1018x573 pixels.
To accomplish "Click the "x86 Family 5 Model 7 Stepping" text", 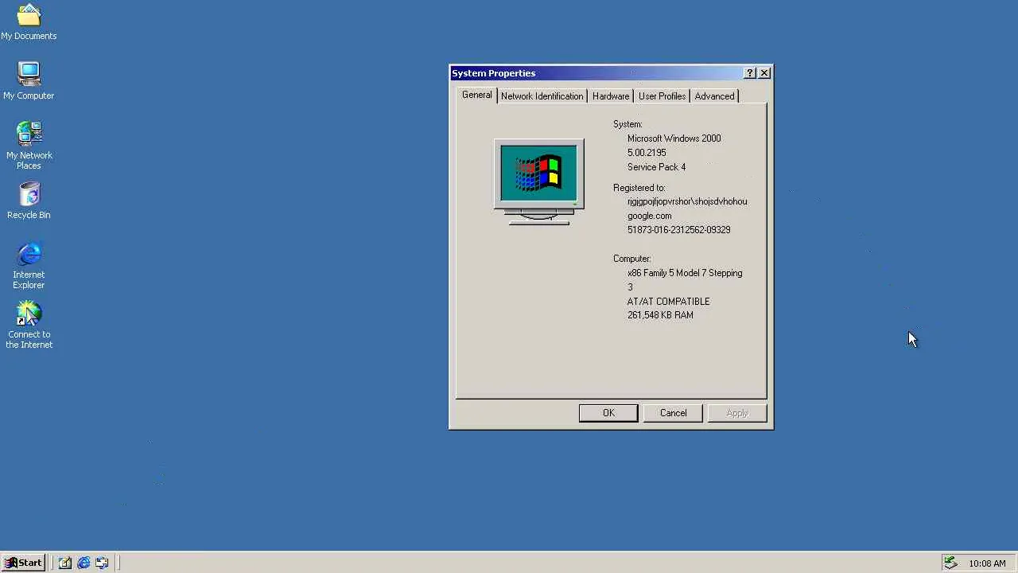I will [x=685, y=273].
